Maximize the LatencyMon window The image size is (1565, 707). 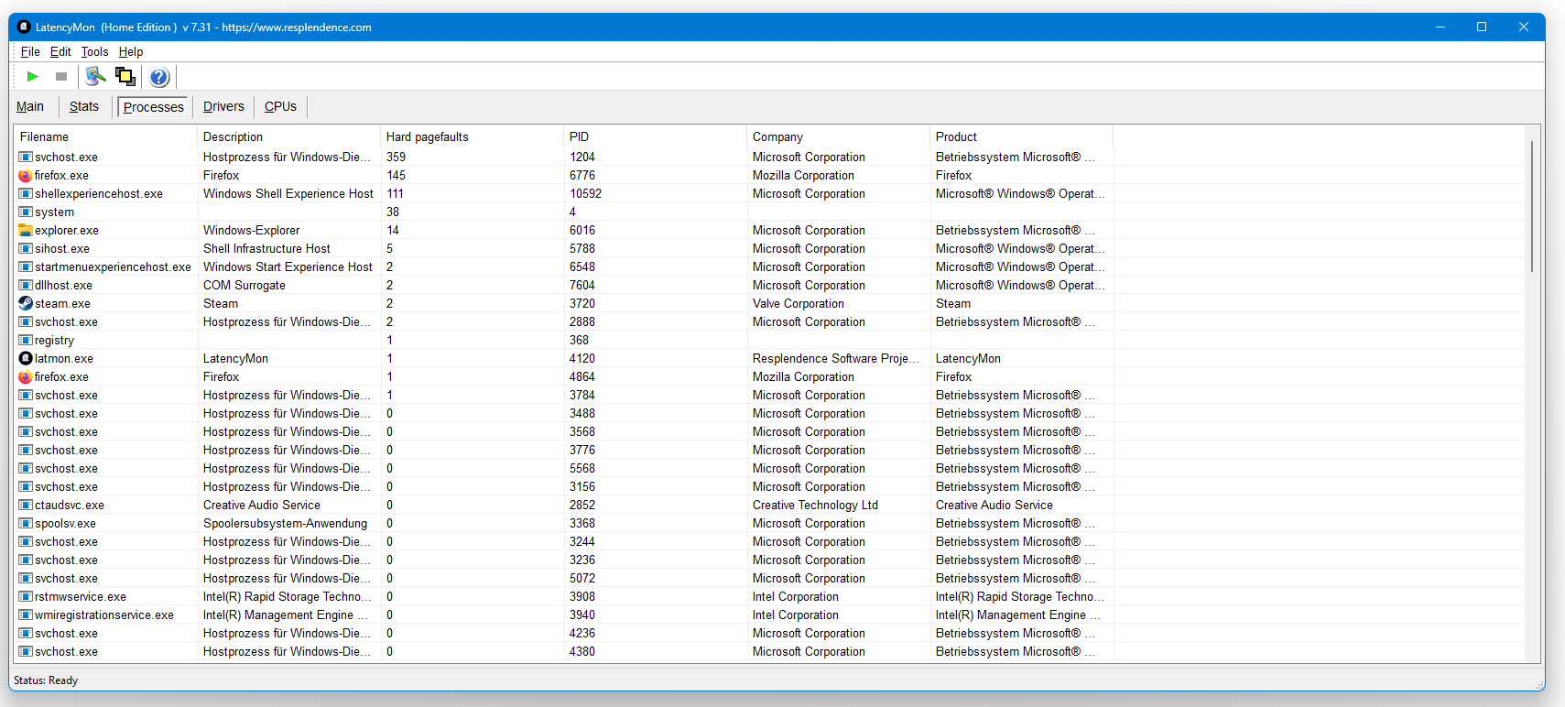pyautogui.click(x=1482, y=27)
